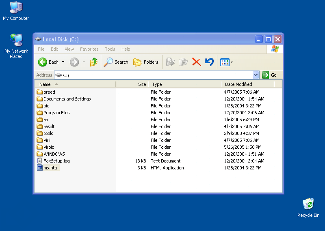Screen dimensions: 325x231
Task: Expand the Views dropdown arrow
Action: click(x=232, y=62)
